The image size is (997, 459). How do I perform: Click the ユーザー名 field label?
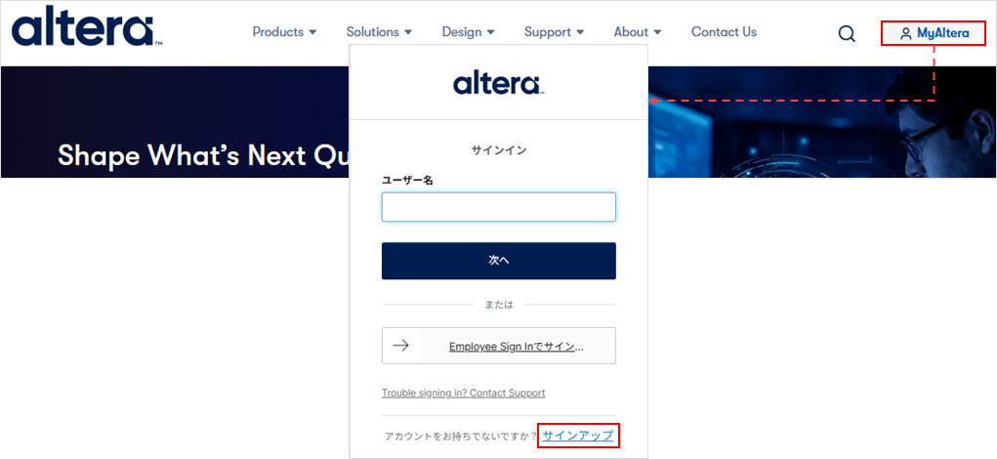(x=407, y=181)
